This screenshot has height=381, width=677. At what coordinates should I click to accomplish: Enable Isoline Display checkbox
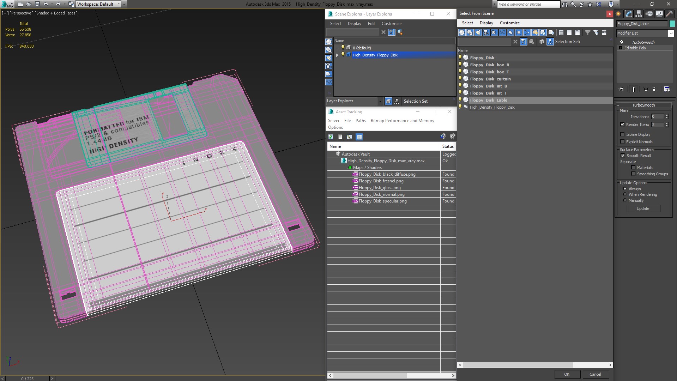tap(622, 134)
